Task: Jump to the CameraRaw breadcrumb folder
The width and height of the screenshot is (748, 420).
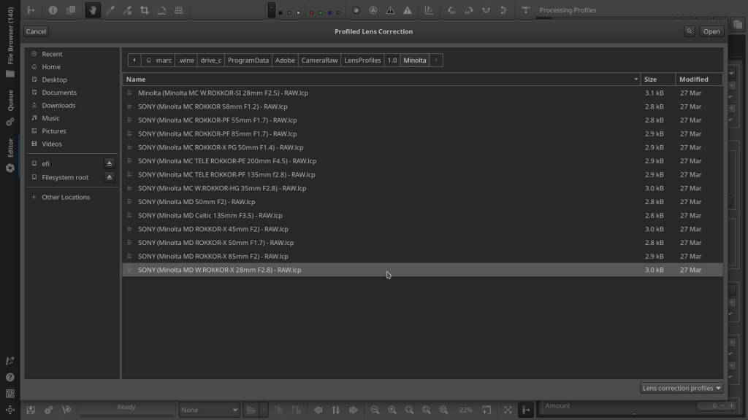Action: coord(319,60)
